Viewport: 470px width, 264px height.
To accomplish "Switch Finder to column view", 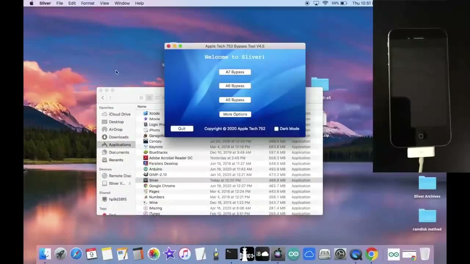I will [x=157, y=98].
